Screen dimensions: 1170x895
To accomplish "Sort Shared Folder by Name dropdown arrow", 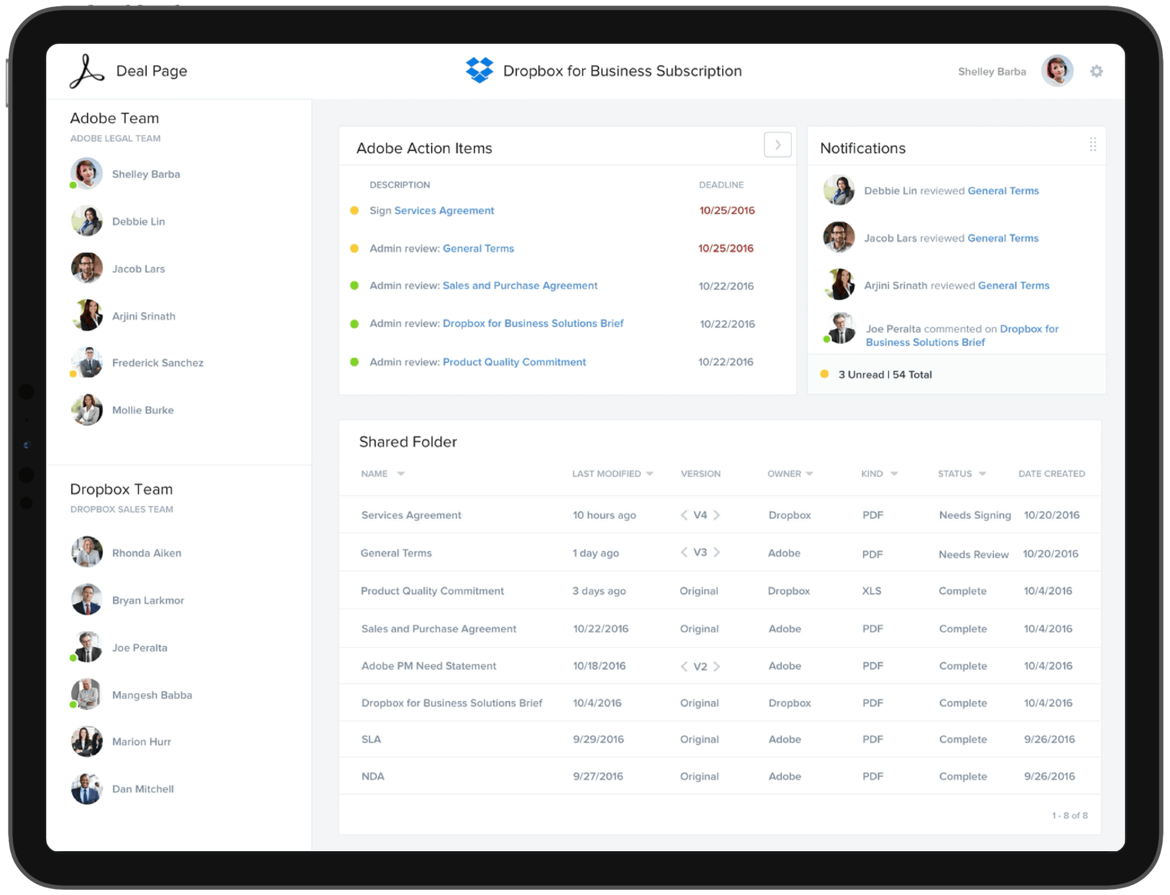I will click(x=401, y=474).
